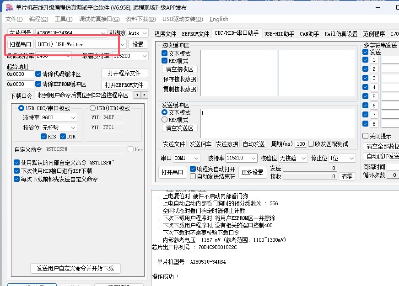Click 更多设置 button
The width and height of the screenshot is (399, 286).
click(x=252, y=172)
